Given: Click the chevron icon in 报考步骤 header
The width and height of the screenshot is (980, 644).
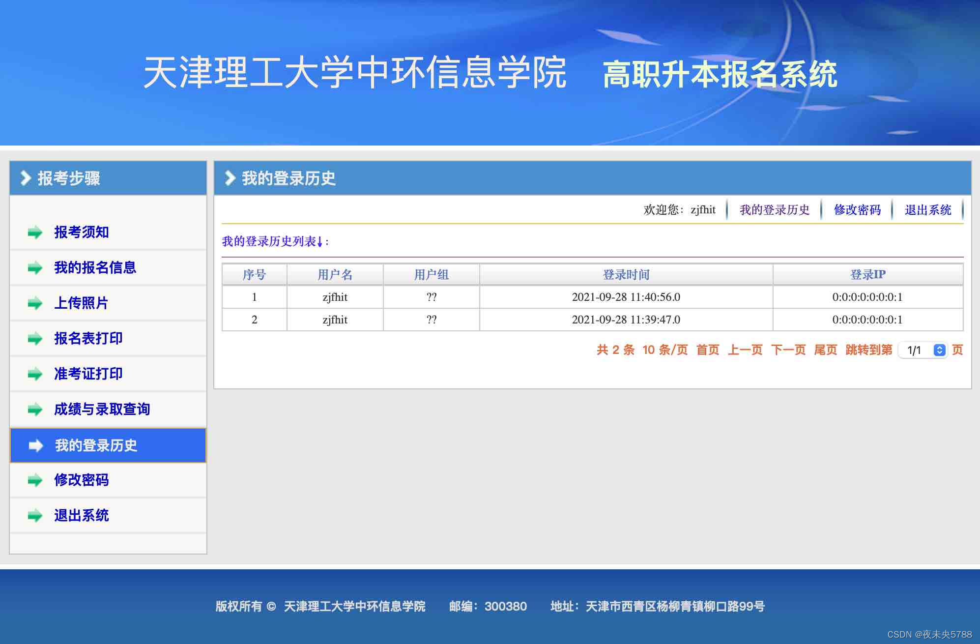Looking at the screenshot, I should point(26,178).
